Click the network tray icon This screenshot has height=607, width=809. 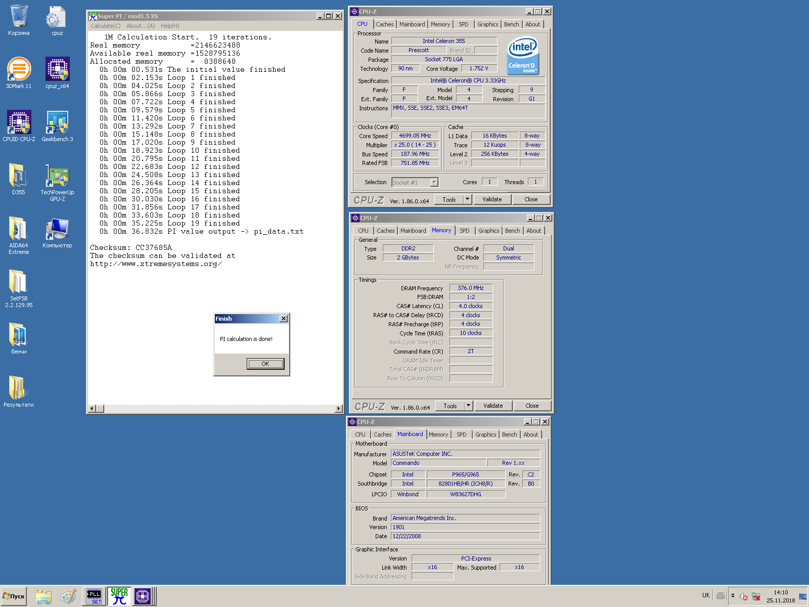pyautogui.click(x=756, y=596)
